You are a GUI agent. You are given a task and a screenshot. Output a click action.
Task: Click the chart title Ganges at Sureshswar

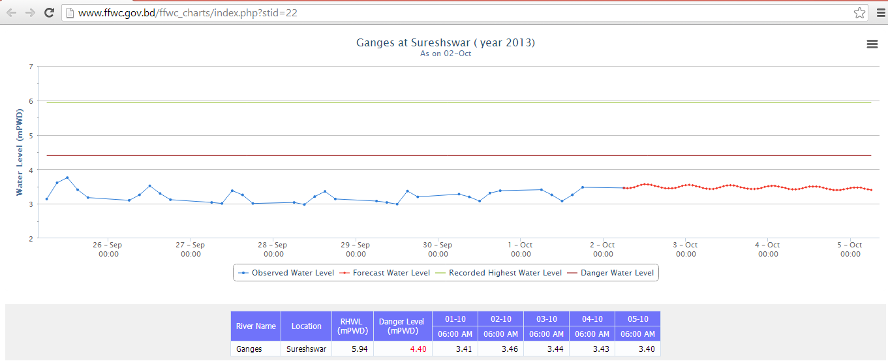pyautogui.click(x=445, y=42)
